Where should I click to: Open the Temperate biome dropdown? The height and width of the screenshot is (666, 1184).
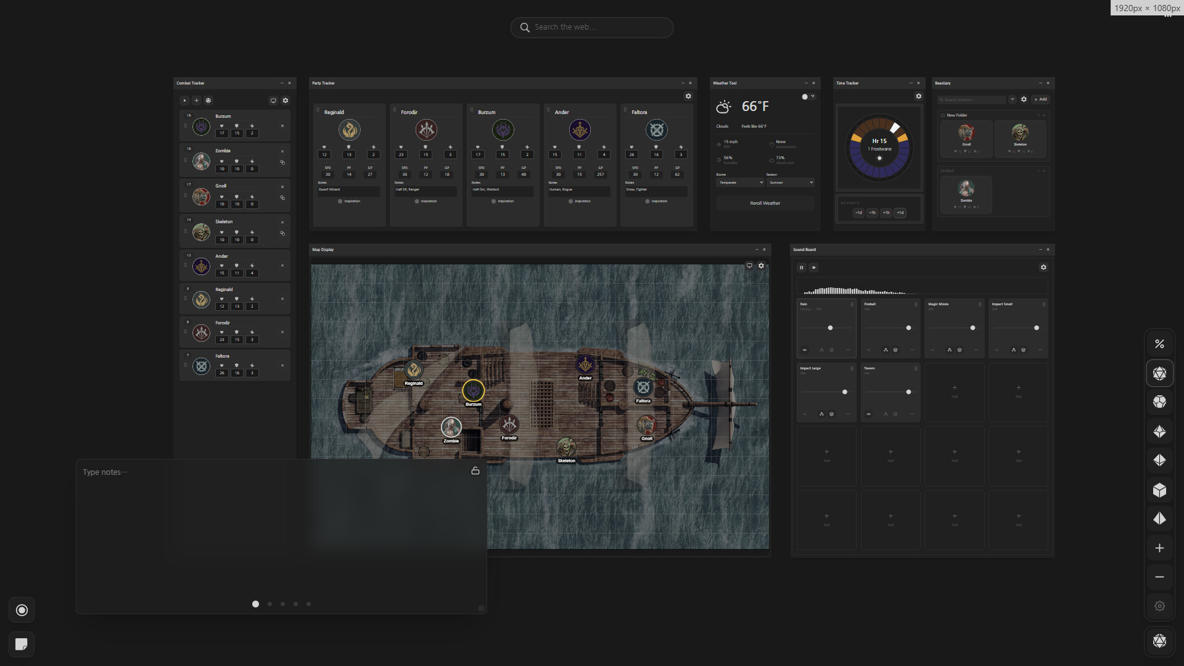click(x=740, y=183)
